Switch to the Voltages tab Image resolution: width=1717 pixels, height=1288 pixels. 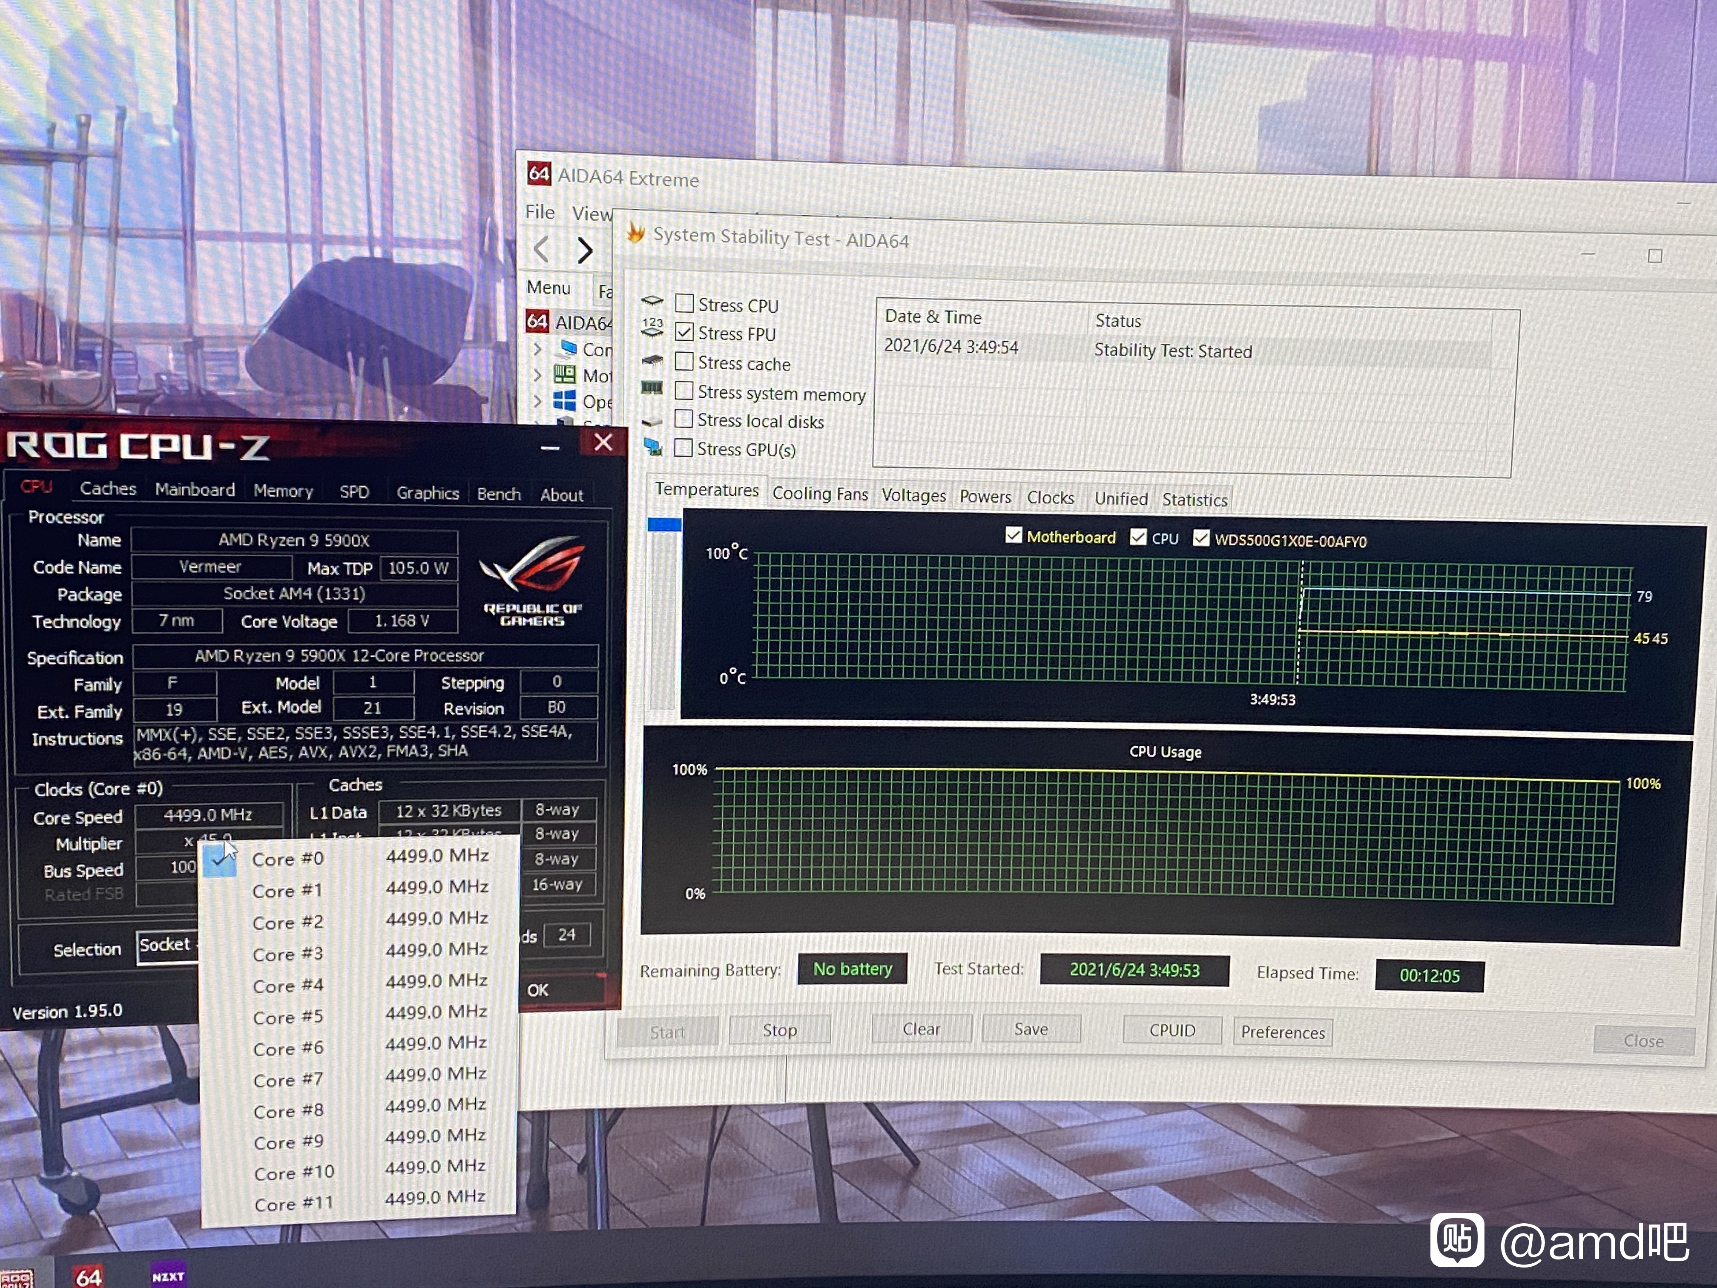(x=913, y=495)
